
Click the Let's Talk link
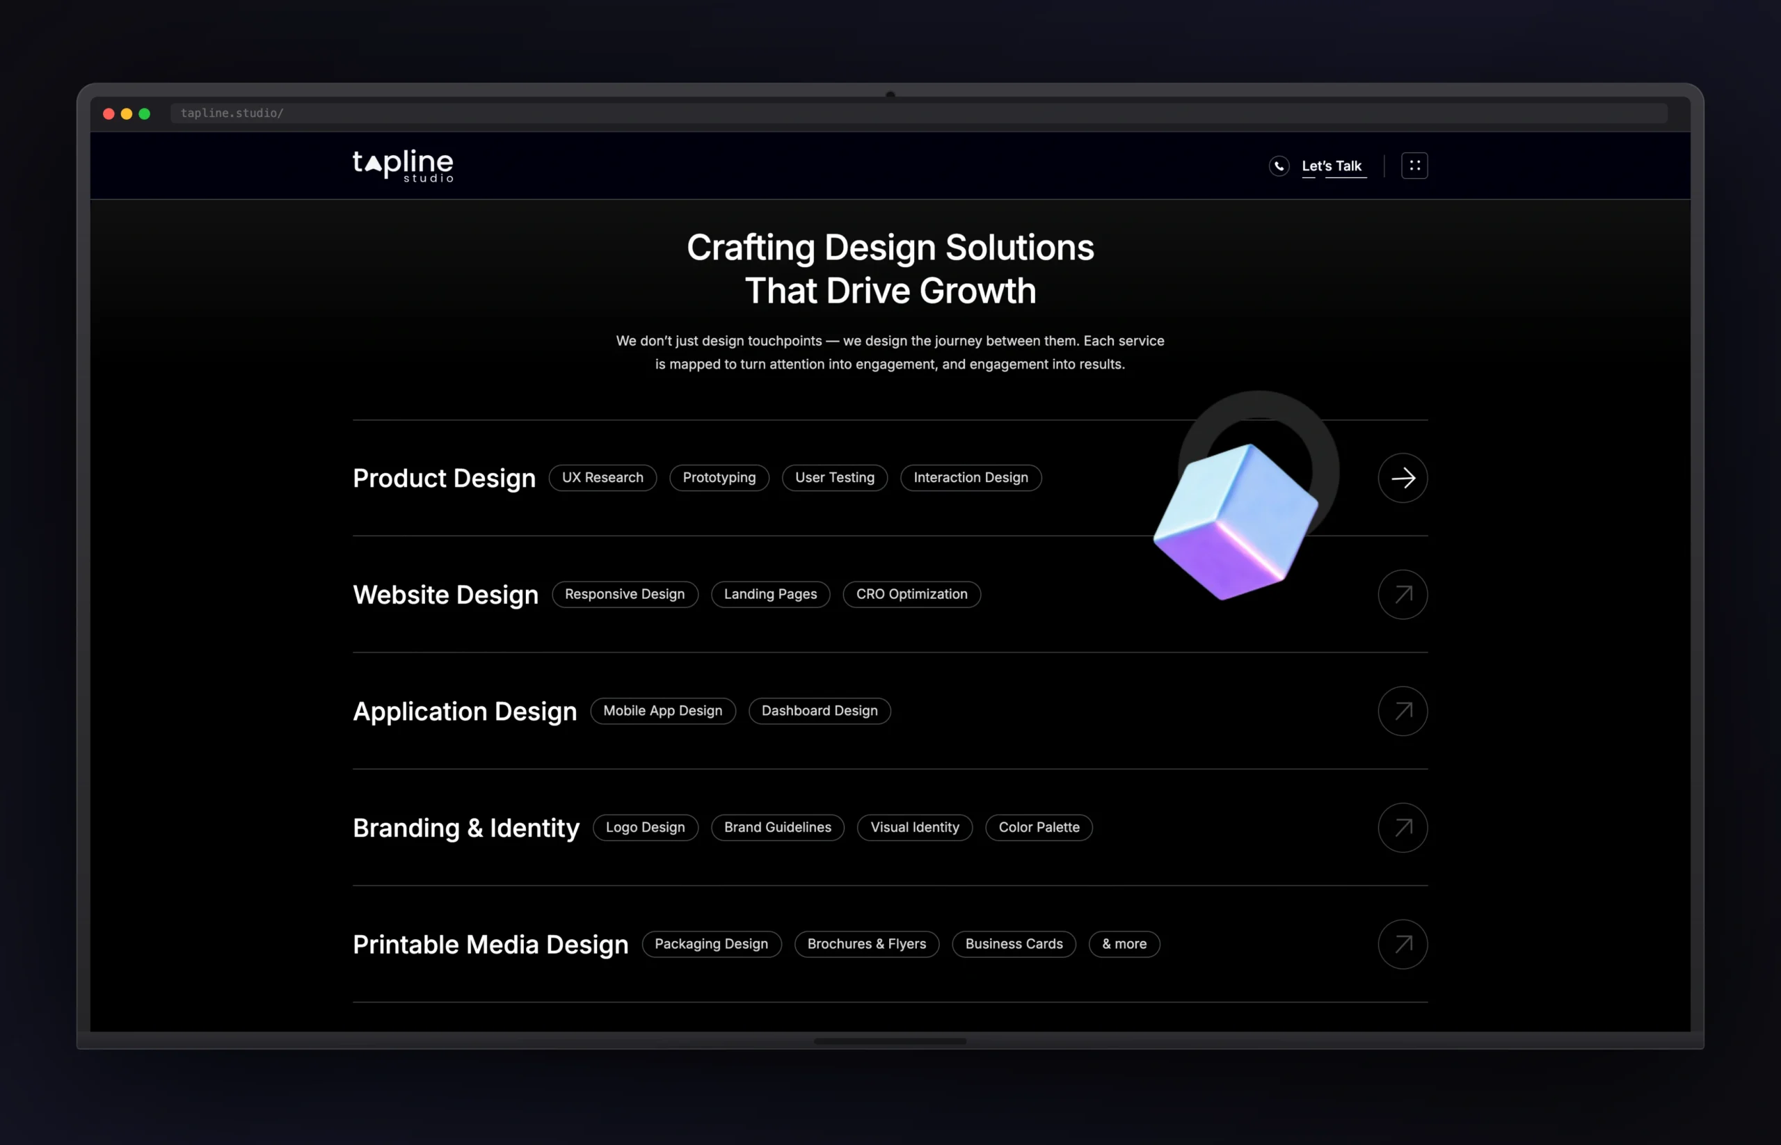point(1331,166)
